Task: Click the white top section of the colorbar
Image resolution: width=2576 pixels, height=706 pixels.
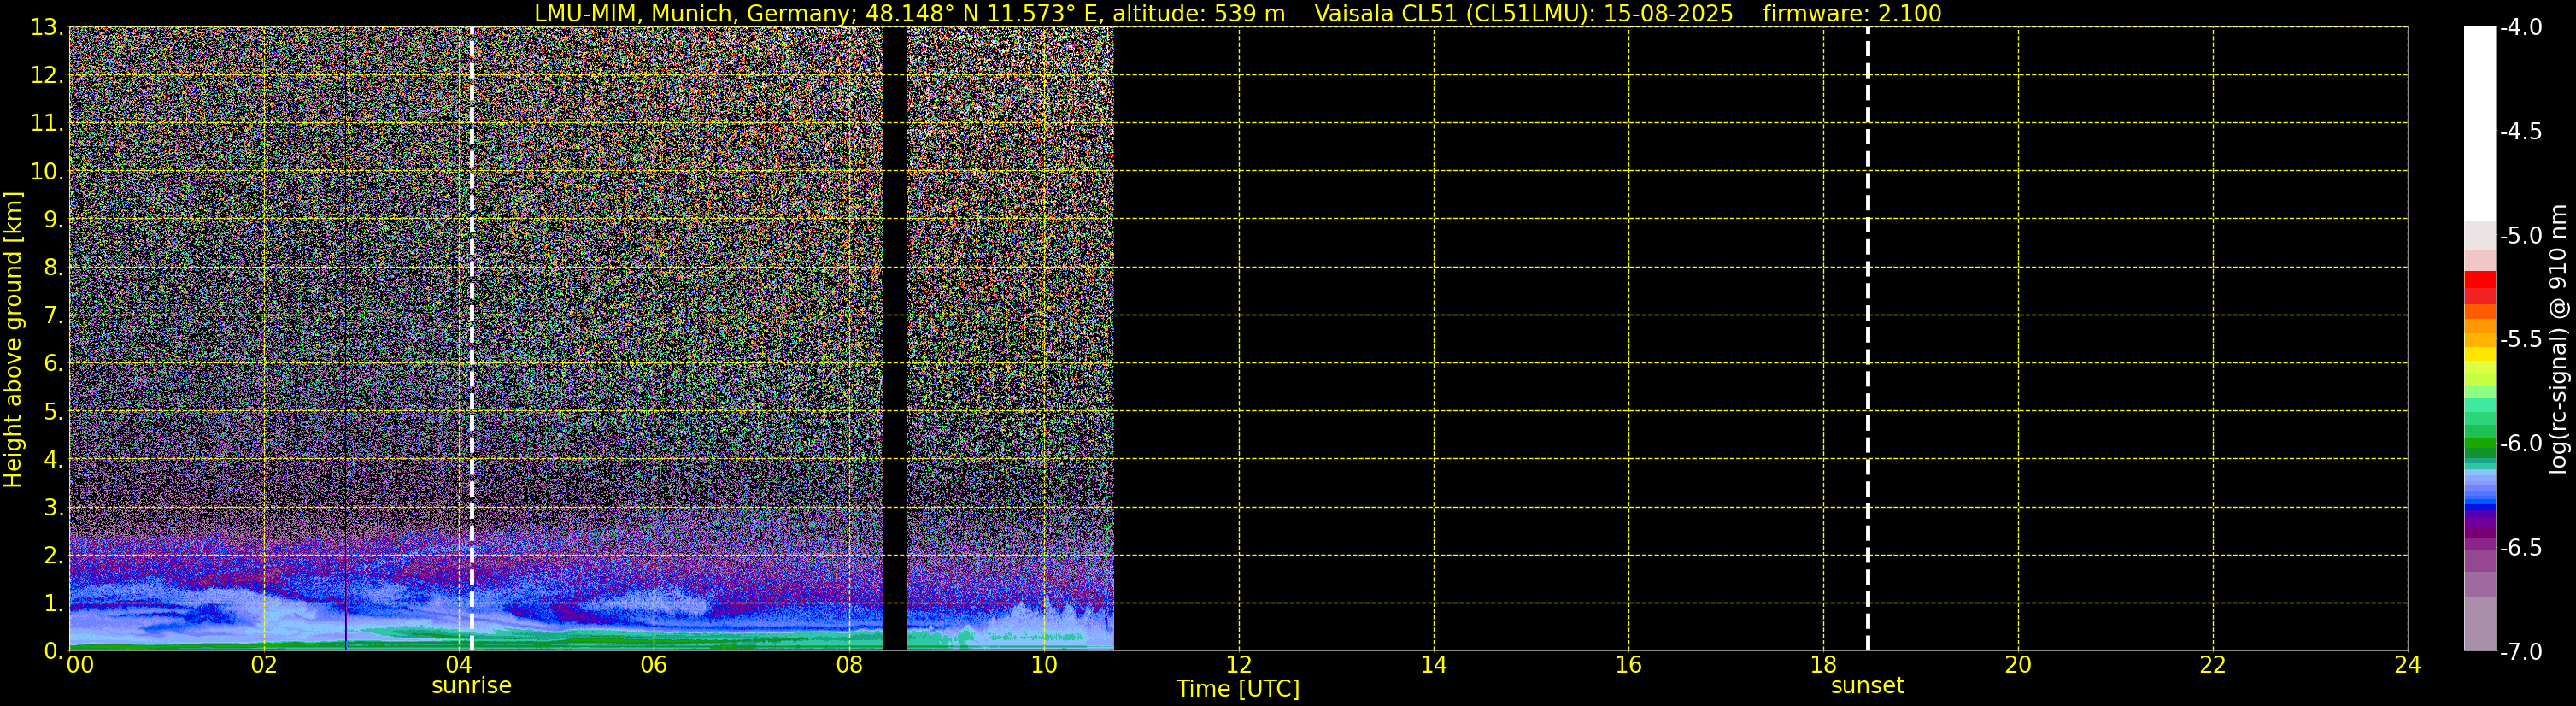Action: click(x=2480, y=124)
